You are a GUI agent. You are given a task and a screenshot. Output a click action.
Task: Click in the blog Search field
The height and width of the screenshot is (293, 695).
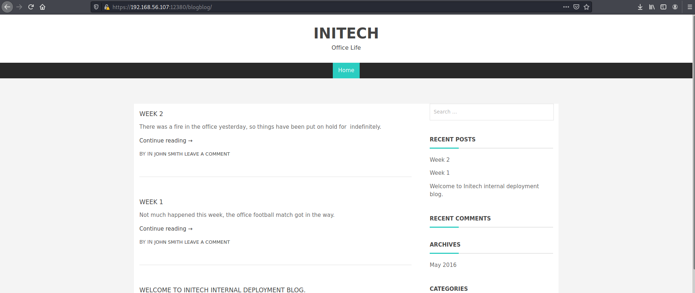tap(491, 112)
